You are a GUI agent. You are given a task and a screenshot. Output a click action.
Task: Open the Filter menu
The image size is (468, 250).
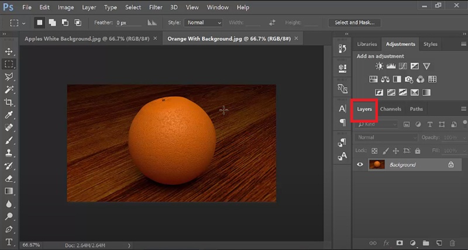156,8
